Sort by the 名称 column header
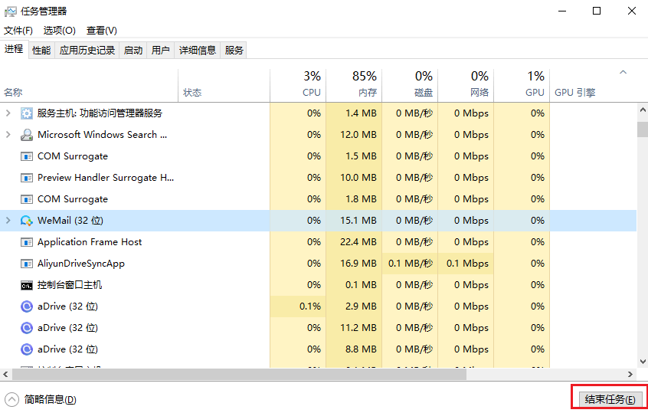The height and width of the screenshot is (413, 648). coord(89,86)
